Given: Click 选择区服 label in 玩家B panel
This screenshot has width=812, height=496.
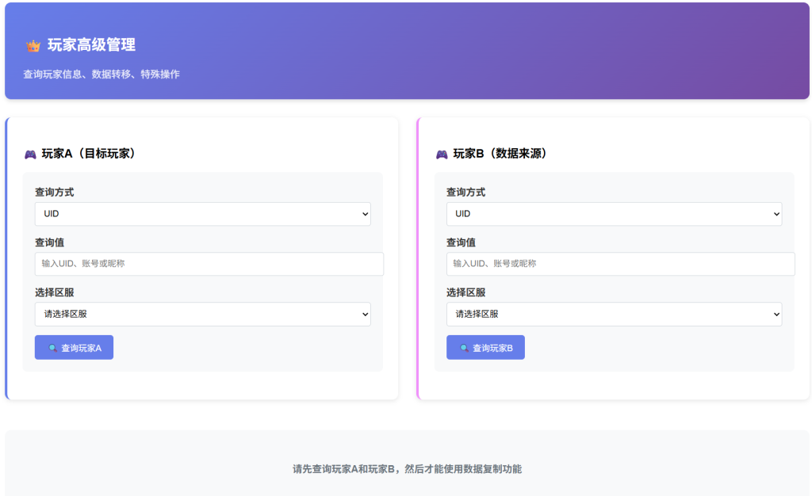Looking at the screenshot, I should tap(466, 292).
